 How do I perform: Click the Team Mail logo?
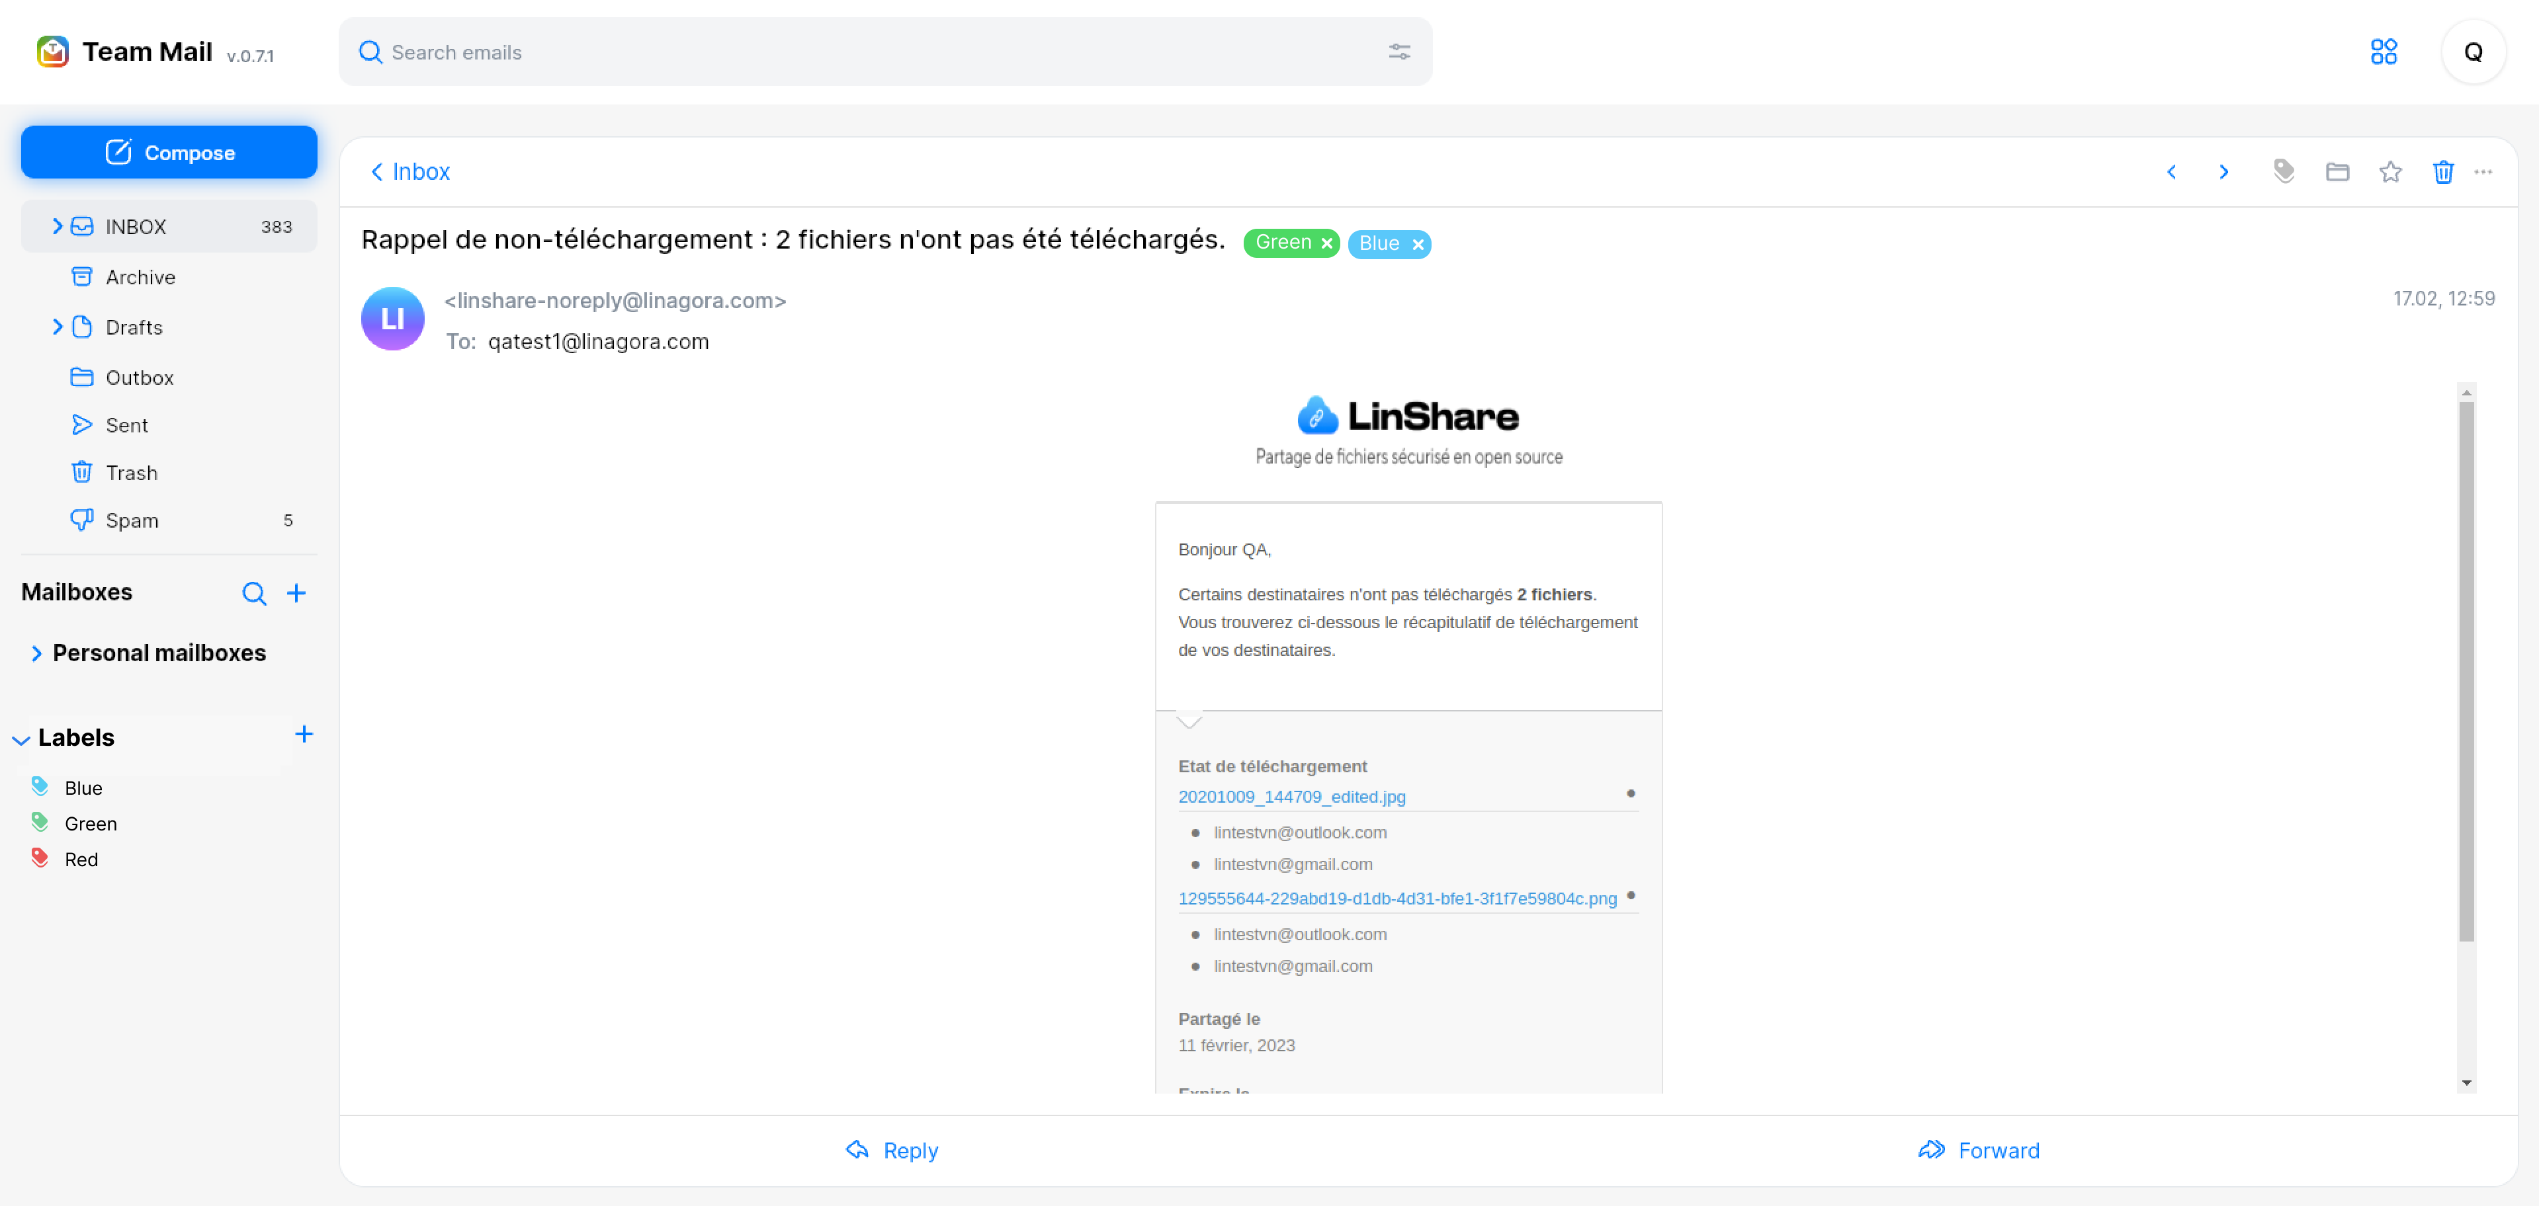53,51
